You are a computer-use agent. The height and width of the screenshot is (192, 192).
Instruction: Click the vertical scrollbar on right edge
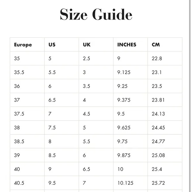(190, 96)
